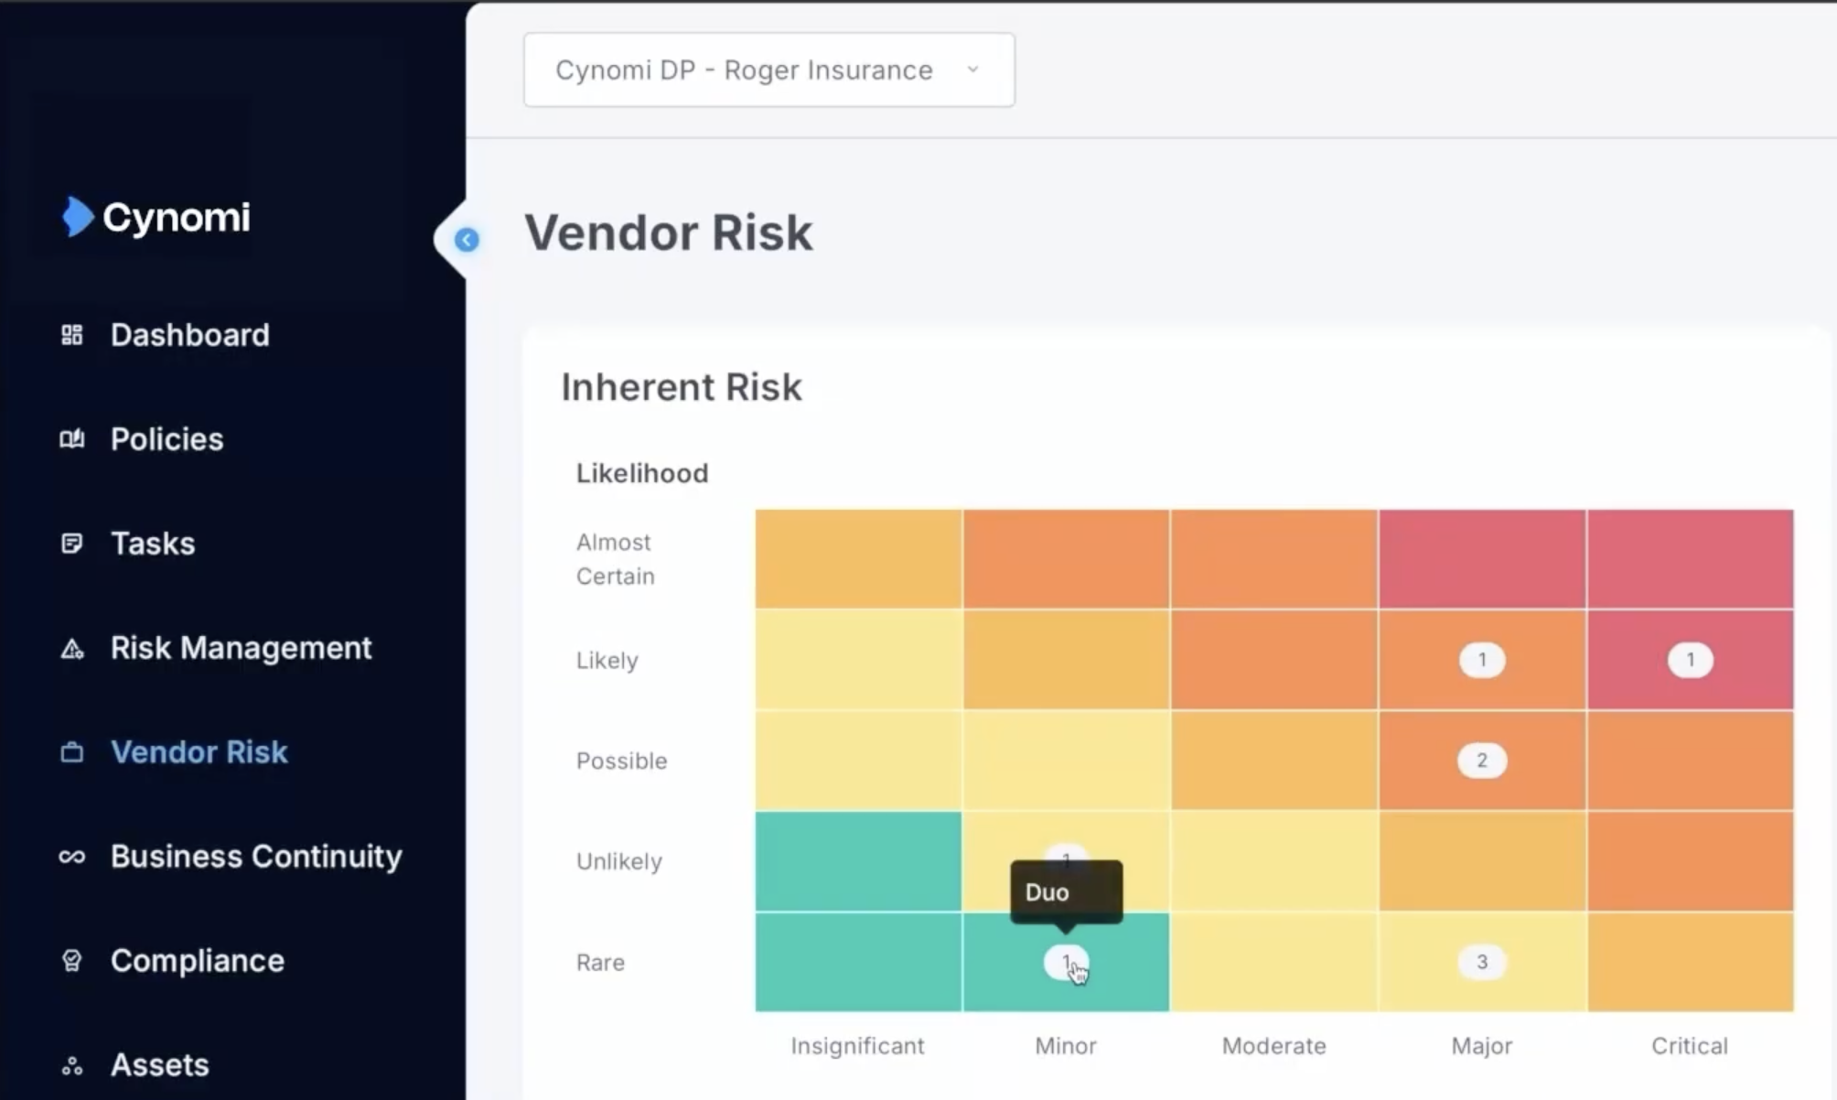The height and width of the screenshot is (1100, 1837).
Task: Go to the Compliance section
Action: click(197, 961)
